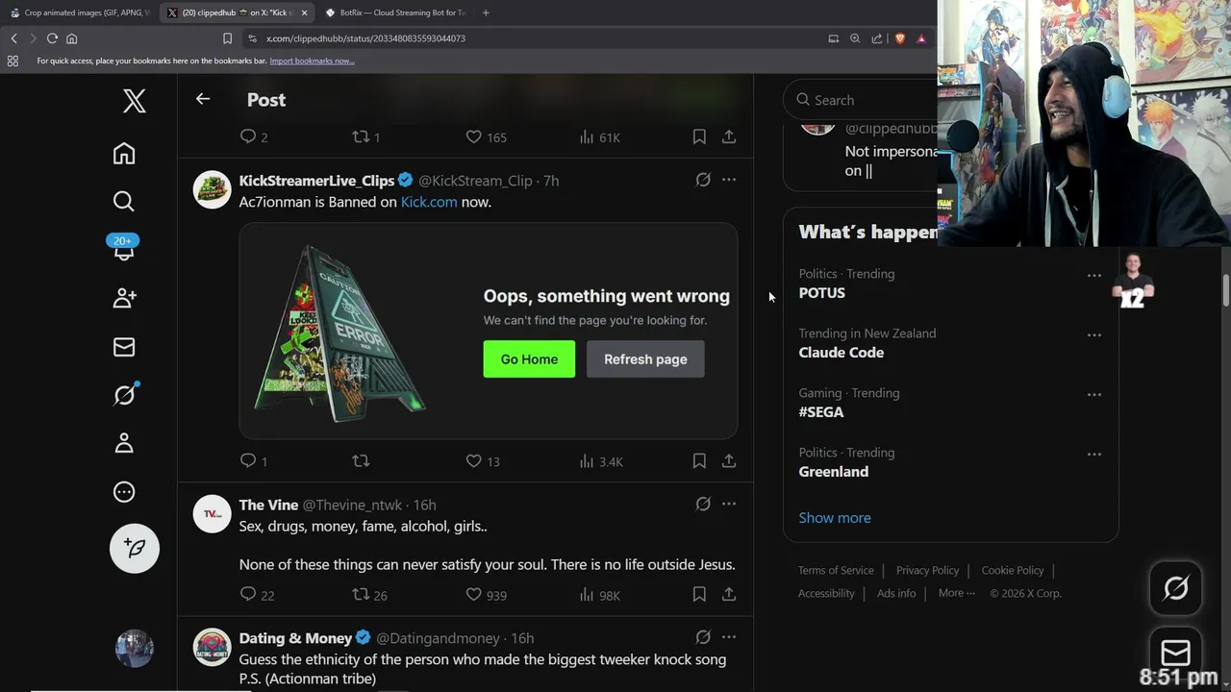Viewport: 1231px width, 692px height.
Task: Like the top post with 165 likes
Action: tap(486, 137)
